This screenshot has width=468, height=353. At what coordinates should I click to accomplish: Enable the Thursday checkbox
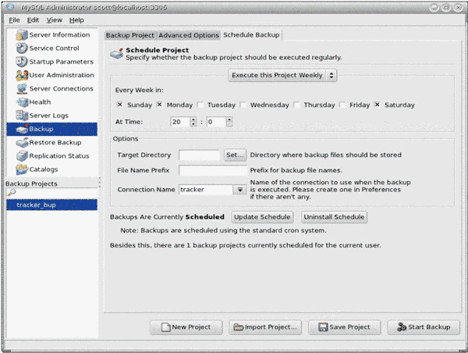tap(297, 105)
